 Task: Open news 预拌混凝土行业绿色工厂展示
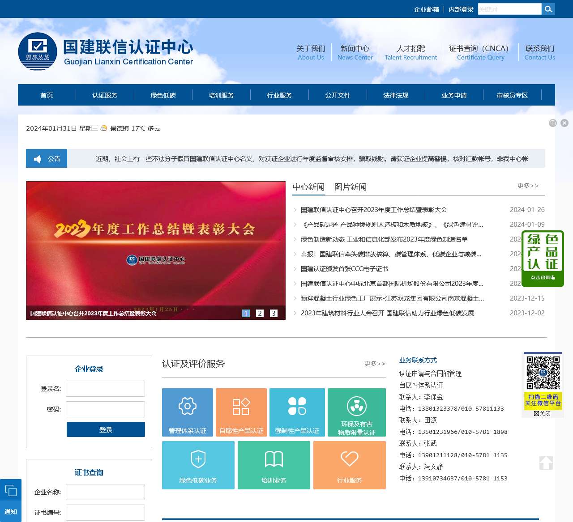pyautogui.click(x=392, y=298)
